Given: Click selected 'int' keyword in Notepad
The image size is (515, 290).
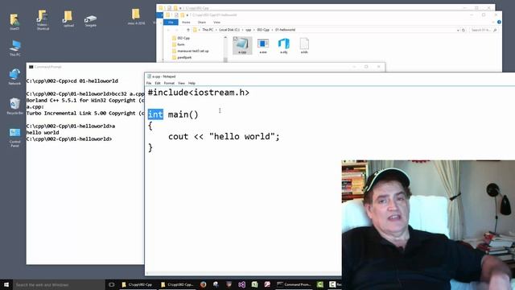Looking at the screenshot, I should pos(155,114).
